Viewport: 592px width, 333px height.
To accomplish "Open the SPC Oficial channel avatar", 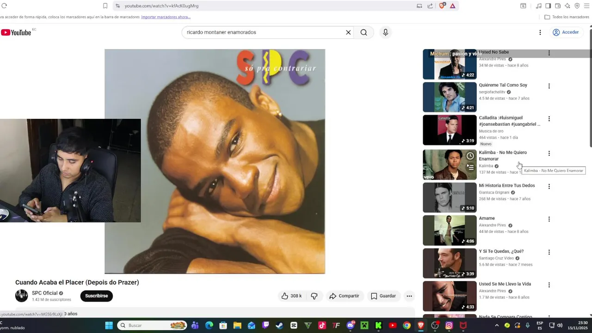I will tap(21, 296).
